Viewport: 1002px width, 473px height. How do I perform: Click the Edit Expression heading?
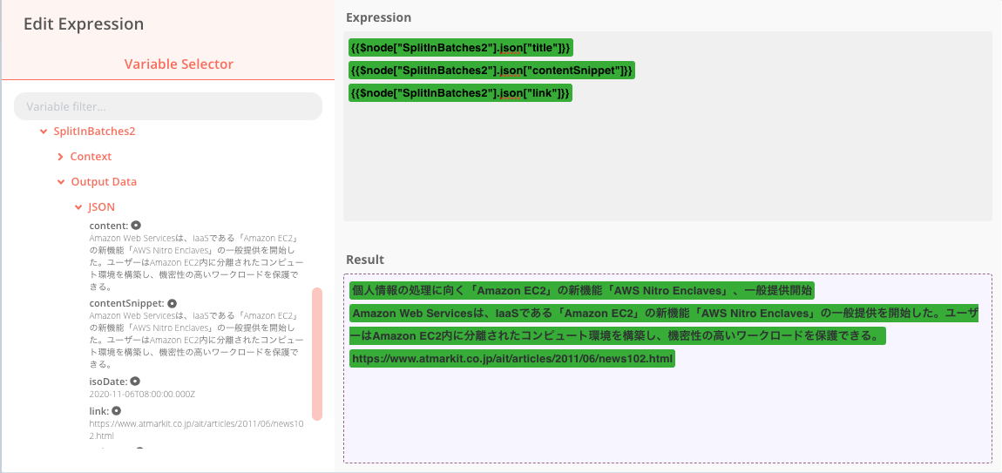tap(84, 24)
